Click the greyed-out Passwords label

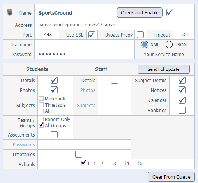pos(24,144)
